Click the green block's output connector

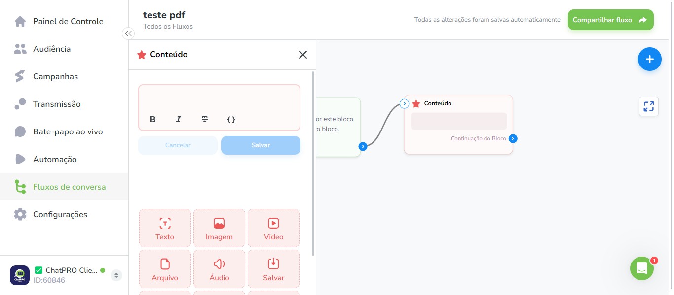click(363, 146)
